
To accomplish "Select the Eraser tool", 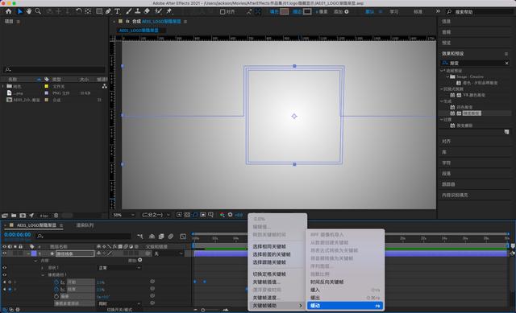I will (147, 11).
